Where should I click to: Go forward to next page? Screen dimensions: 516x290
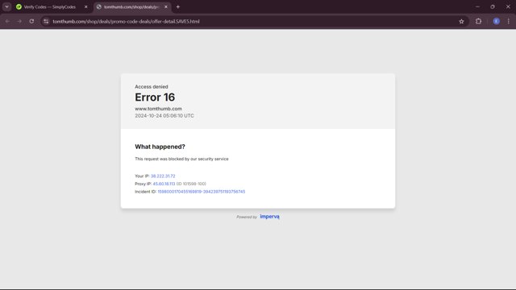coord(19,22)
